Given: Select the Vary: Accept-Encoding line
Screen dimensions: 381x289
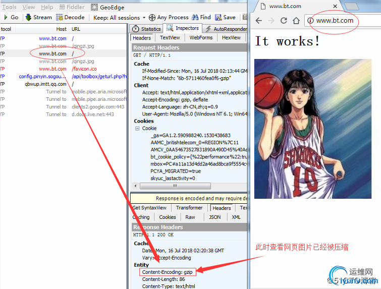Looking at the screenshot, I should tap(167, 258).
